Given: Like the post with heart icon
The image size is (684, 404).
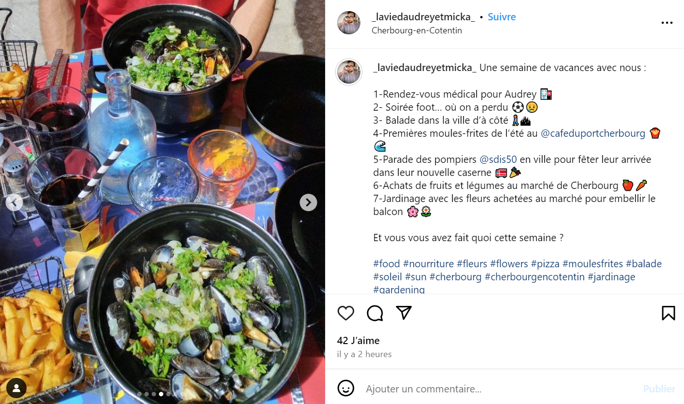Looking at the screenshot, I should click(x=346, y=313).
